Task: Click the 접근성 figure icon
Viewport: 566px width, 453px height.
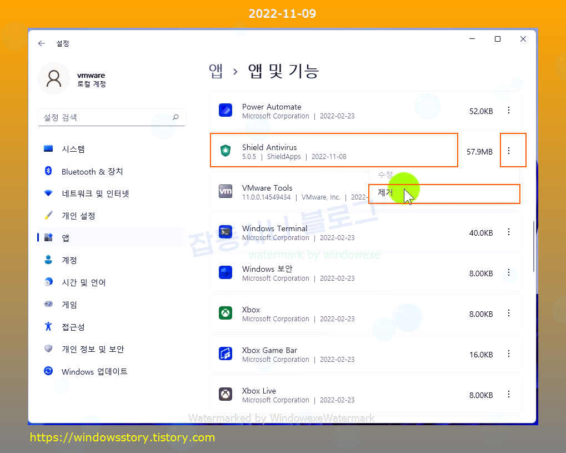Action: [48, 326]
